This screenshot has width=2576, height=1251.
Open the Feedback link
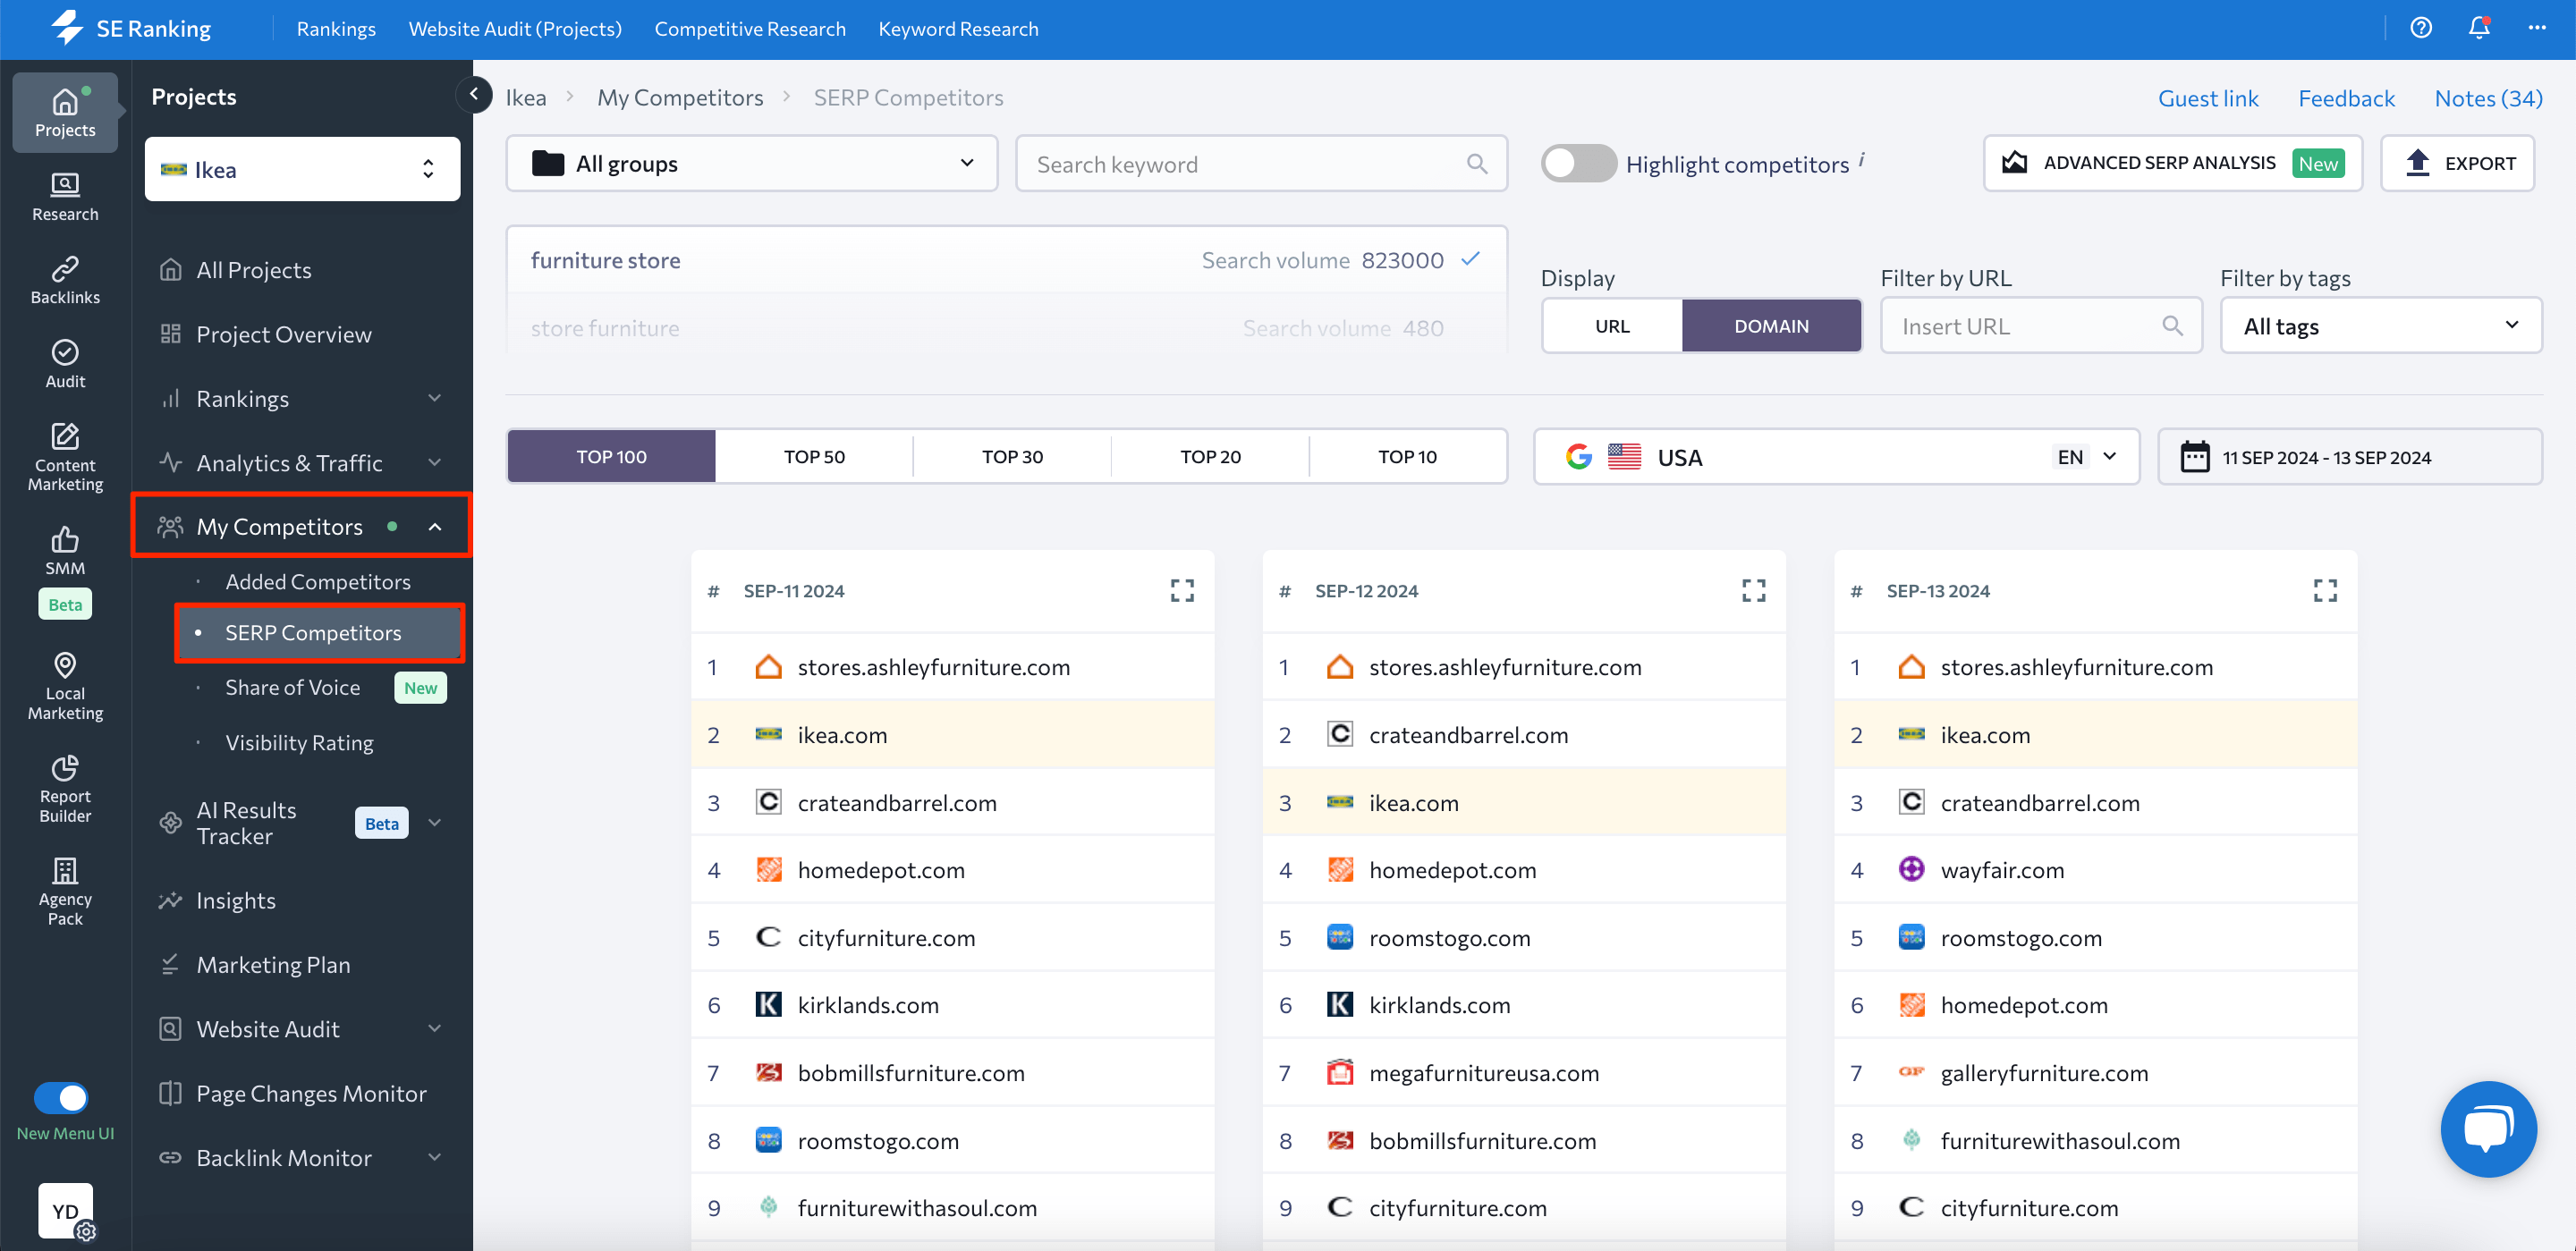(2346, 98)
